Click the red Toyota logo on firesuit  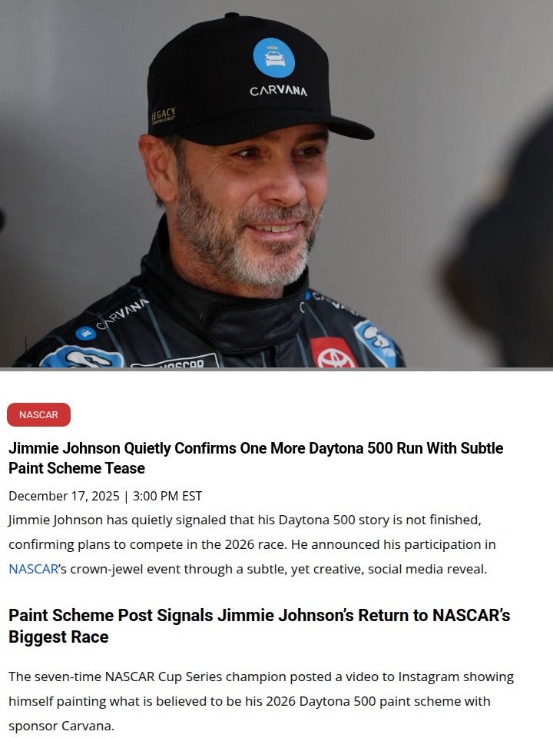[334, 353]
